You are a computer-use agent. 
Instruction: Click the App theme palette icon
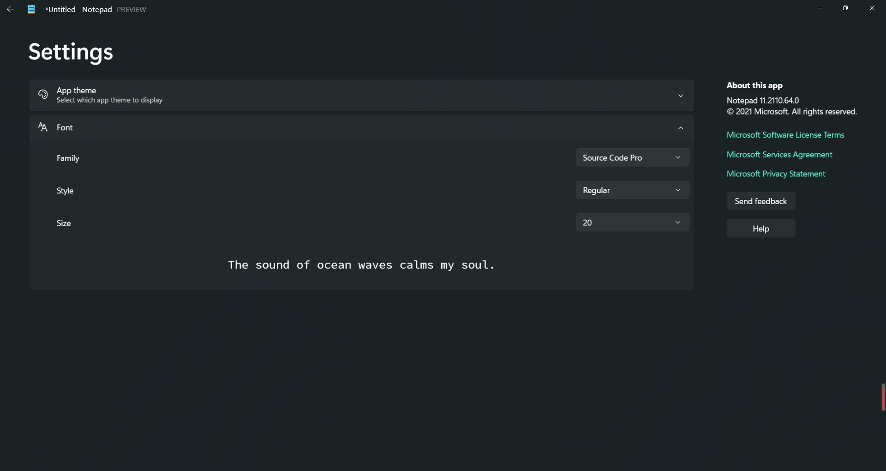click(43, 95)
